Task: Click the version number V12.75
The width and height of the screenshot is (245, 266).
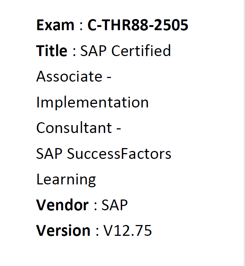Action: (x=128, y=231)
